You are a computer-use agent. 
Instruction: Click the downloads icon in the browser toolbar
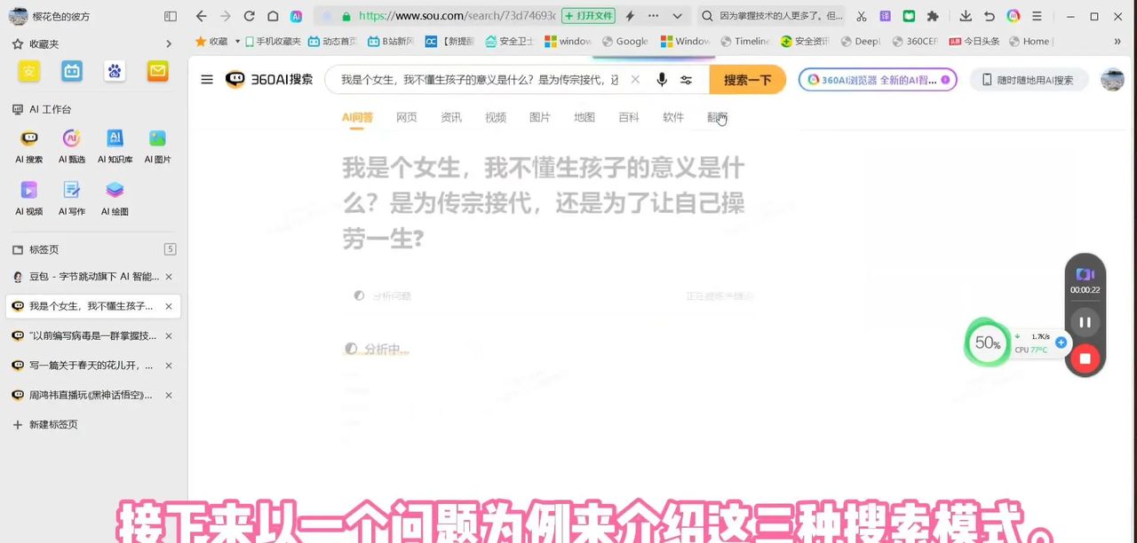click(x=966, y=16)
